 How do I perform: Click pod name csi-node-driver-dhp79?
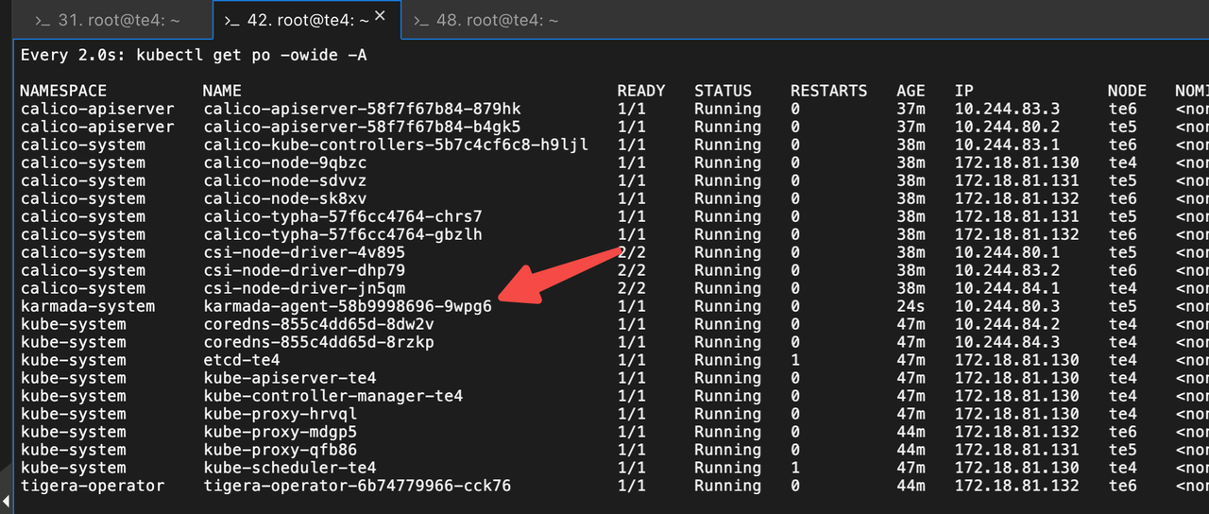[x=304, y=270]
